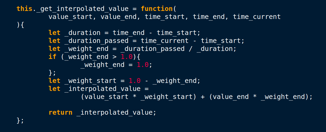Screen dimensions: 326x132
Task: Click '_interpolated_value' in the let statement
Action: click(103, 89)
